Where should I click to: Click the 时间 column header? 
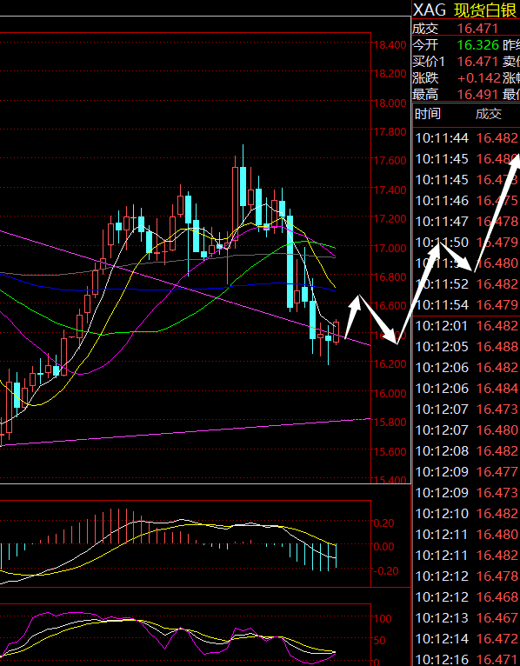point(428,113)
